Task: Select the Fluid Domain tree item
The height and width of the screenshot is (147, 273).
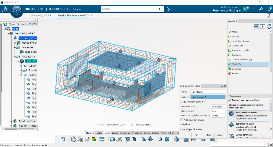Action: (31, 61)
